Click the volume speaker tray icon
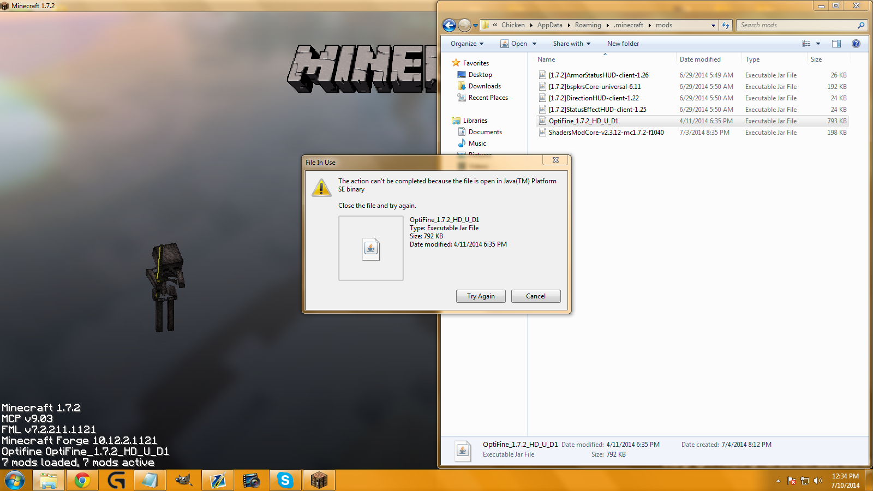 pos(817,481)
